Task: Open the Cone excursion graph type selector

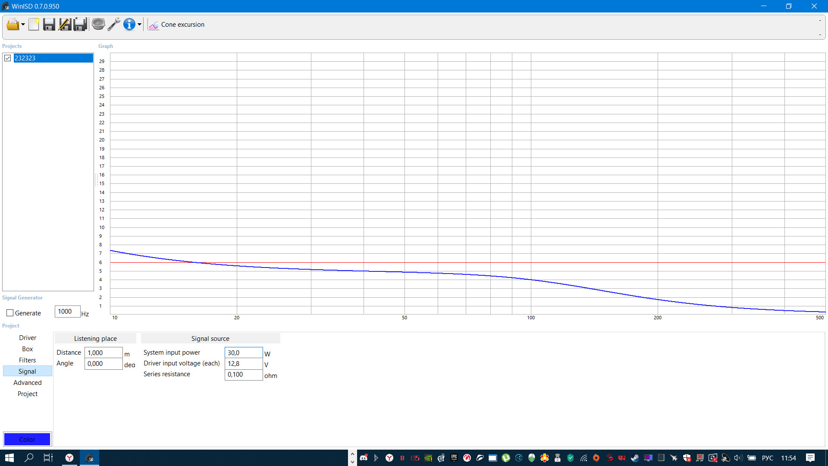Action: point(176,25)
